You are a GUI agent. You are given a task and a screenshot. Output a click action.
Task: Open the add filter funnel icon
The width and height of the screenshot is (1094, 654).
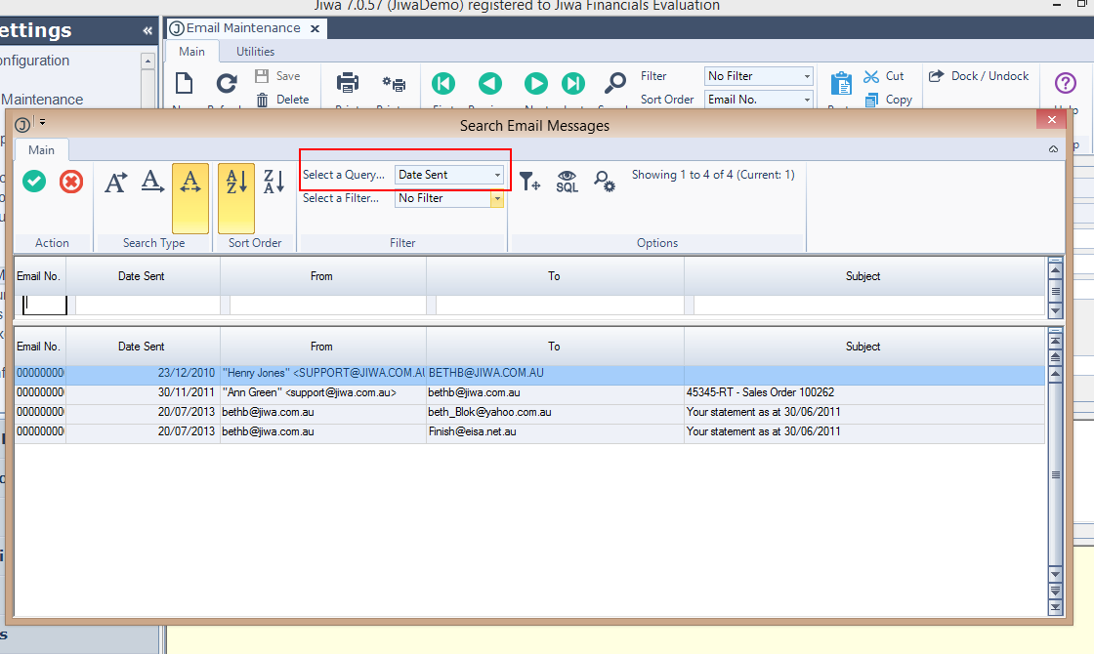coord(529,182)
